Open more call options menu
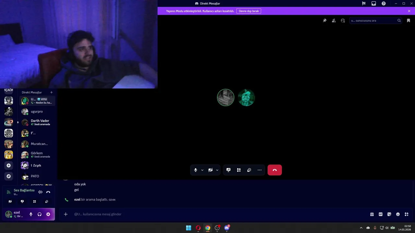Screen dimensions: 415x233 tap(259, 170)
